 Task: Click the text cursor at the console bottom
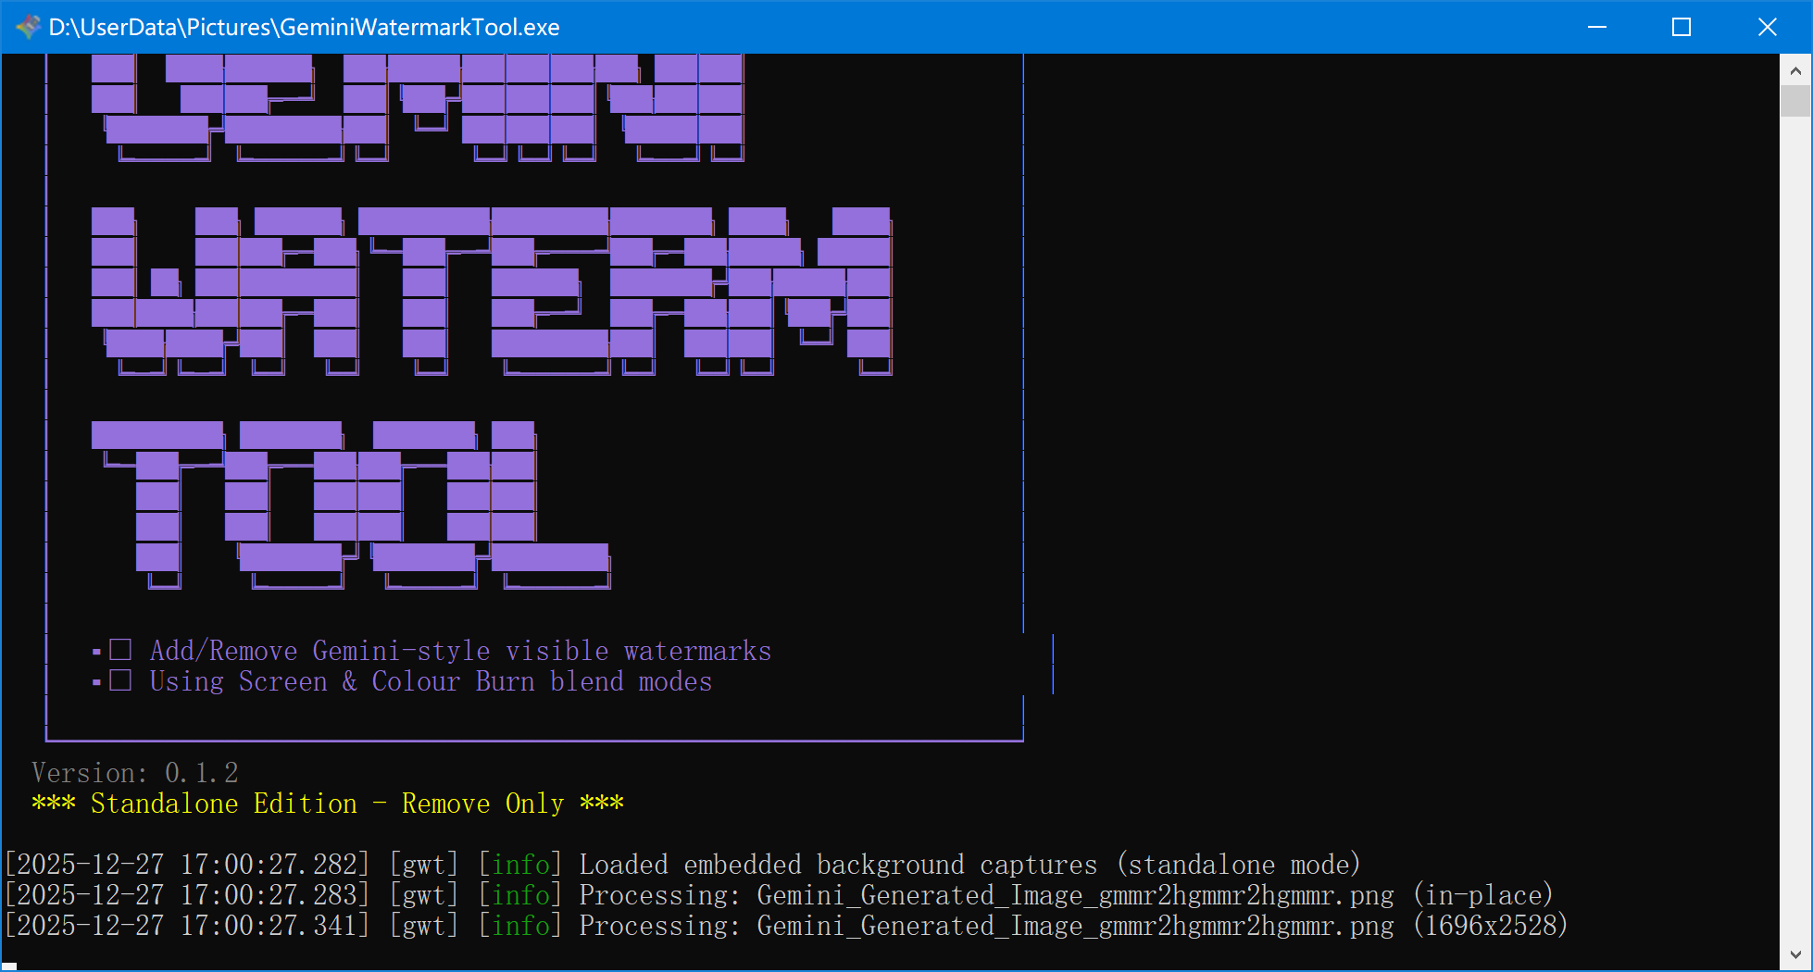click(x=10, y=966)
